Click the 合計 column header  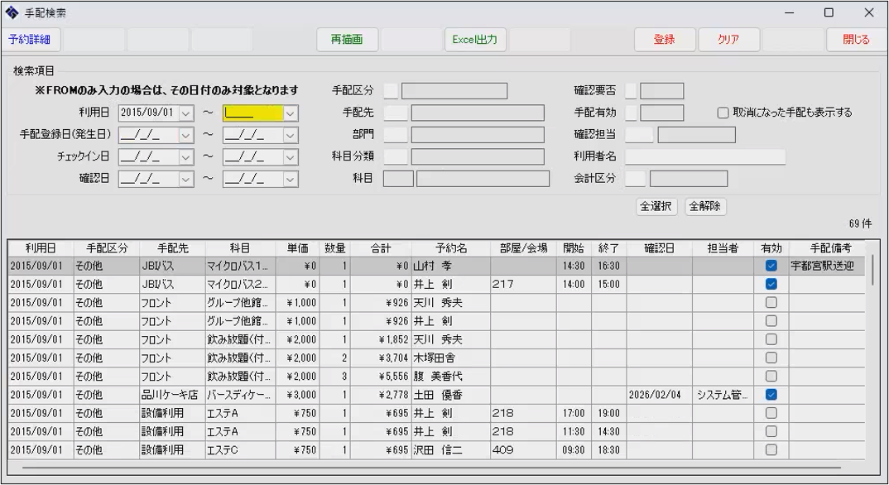381,248
